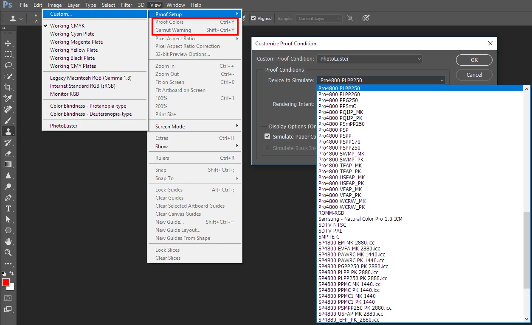
Task: Select the Lasso tool
Action: 8,65
